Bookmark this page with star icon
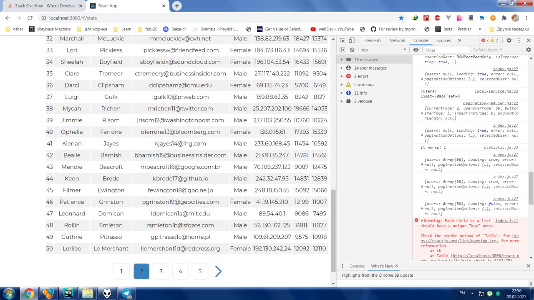Viewport: 534px width, 300px height. click(401, 18)
